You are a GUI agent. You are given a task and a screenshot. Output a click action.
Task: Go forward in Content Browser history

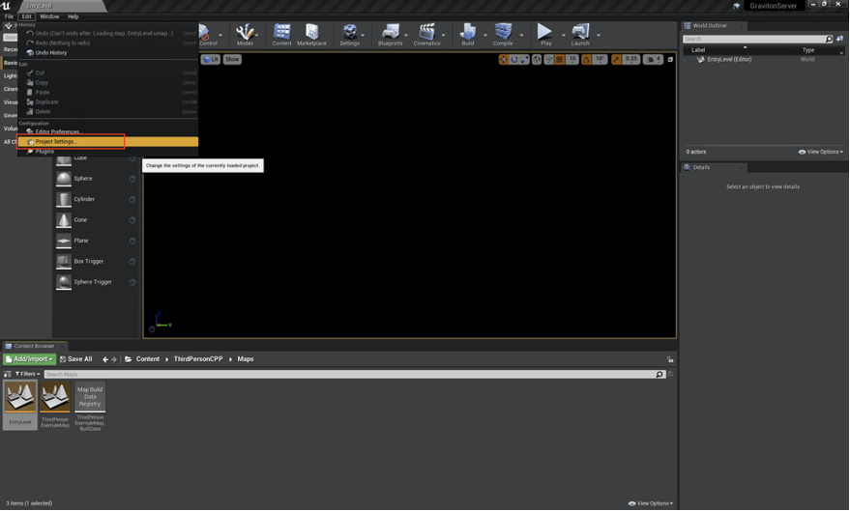point(114,359)
